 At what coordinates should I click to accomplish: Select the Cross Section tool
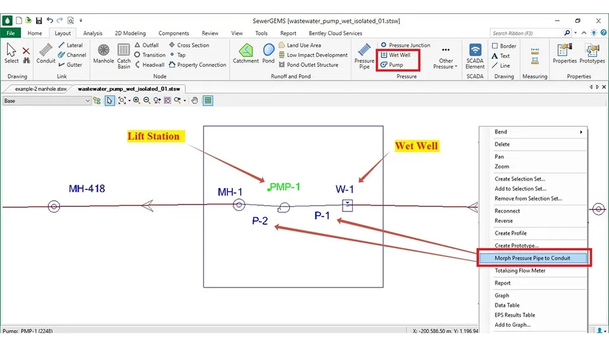pyautogui.click(x=189, y=45)
